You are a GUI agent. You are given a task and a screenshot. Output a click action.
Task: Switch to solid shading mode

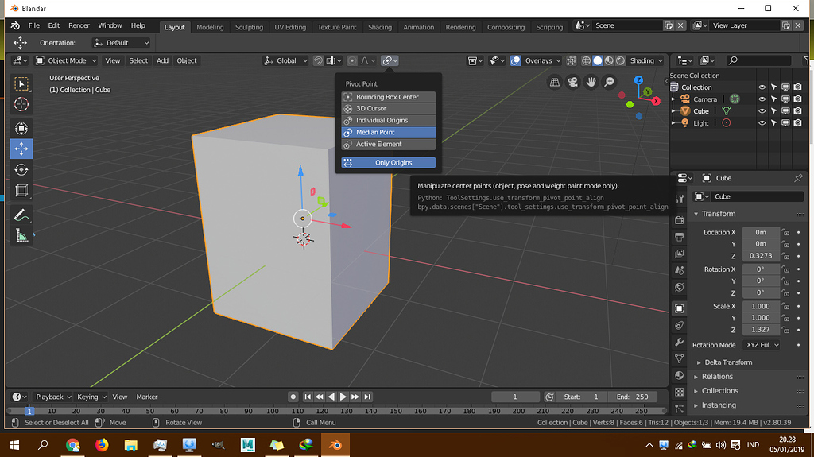(598, 60)
